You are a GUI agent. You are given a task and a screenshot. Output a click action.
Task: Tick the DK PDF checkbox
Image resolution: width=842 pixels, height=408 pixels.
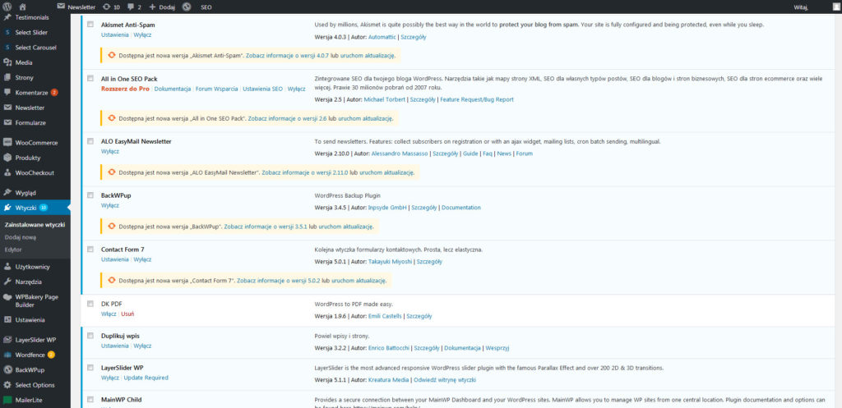(x=90, y=303)
